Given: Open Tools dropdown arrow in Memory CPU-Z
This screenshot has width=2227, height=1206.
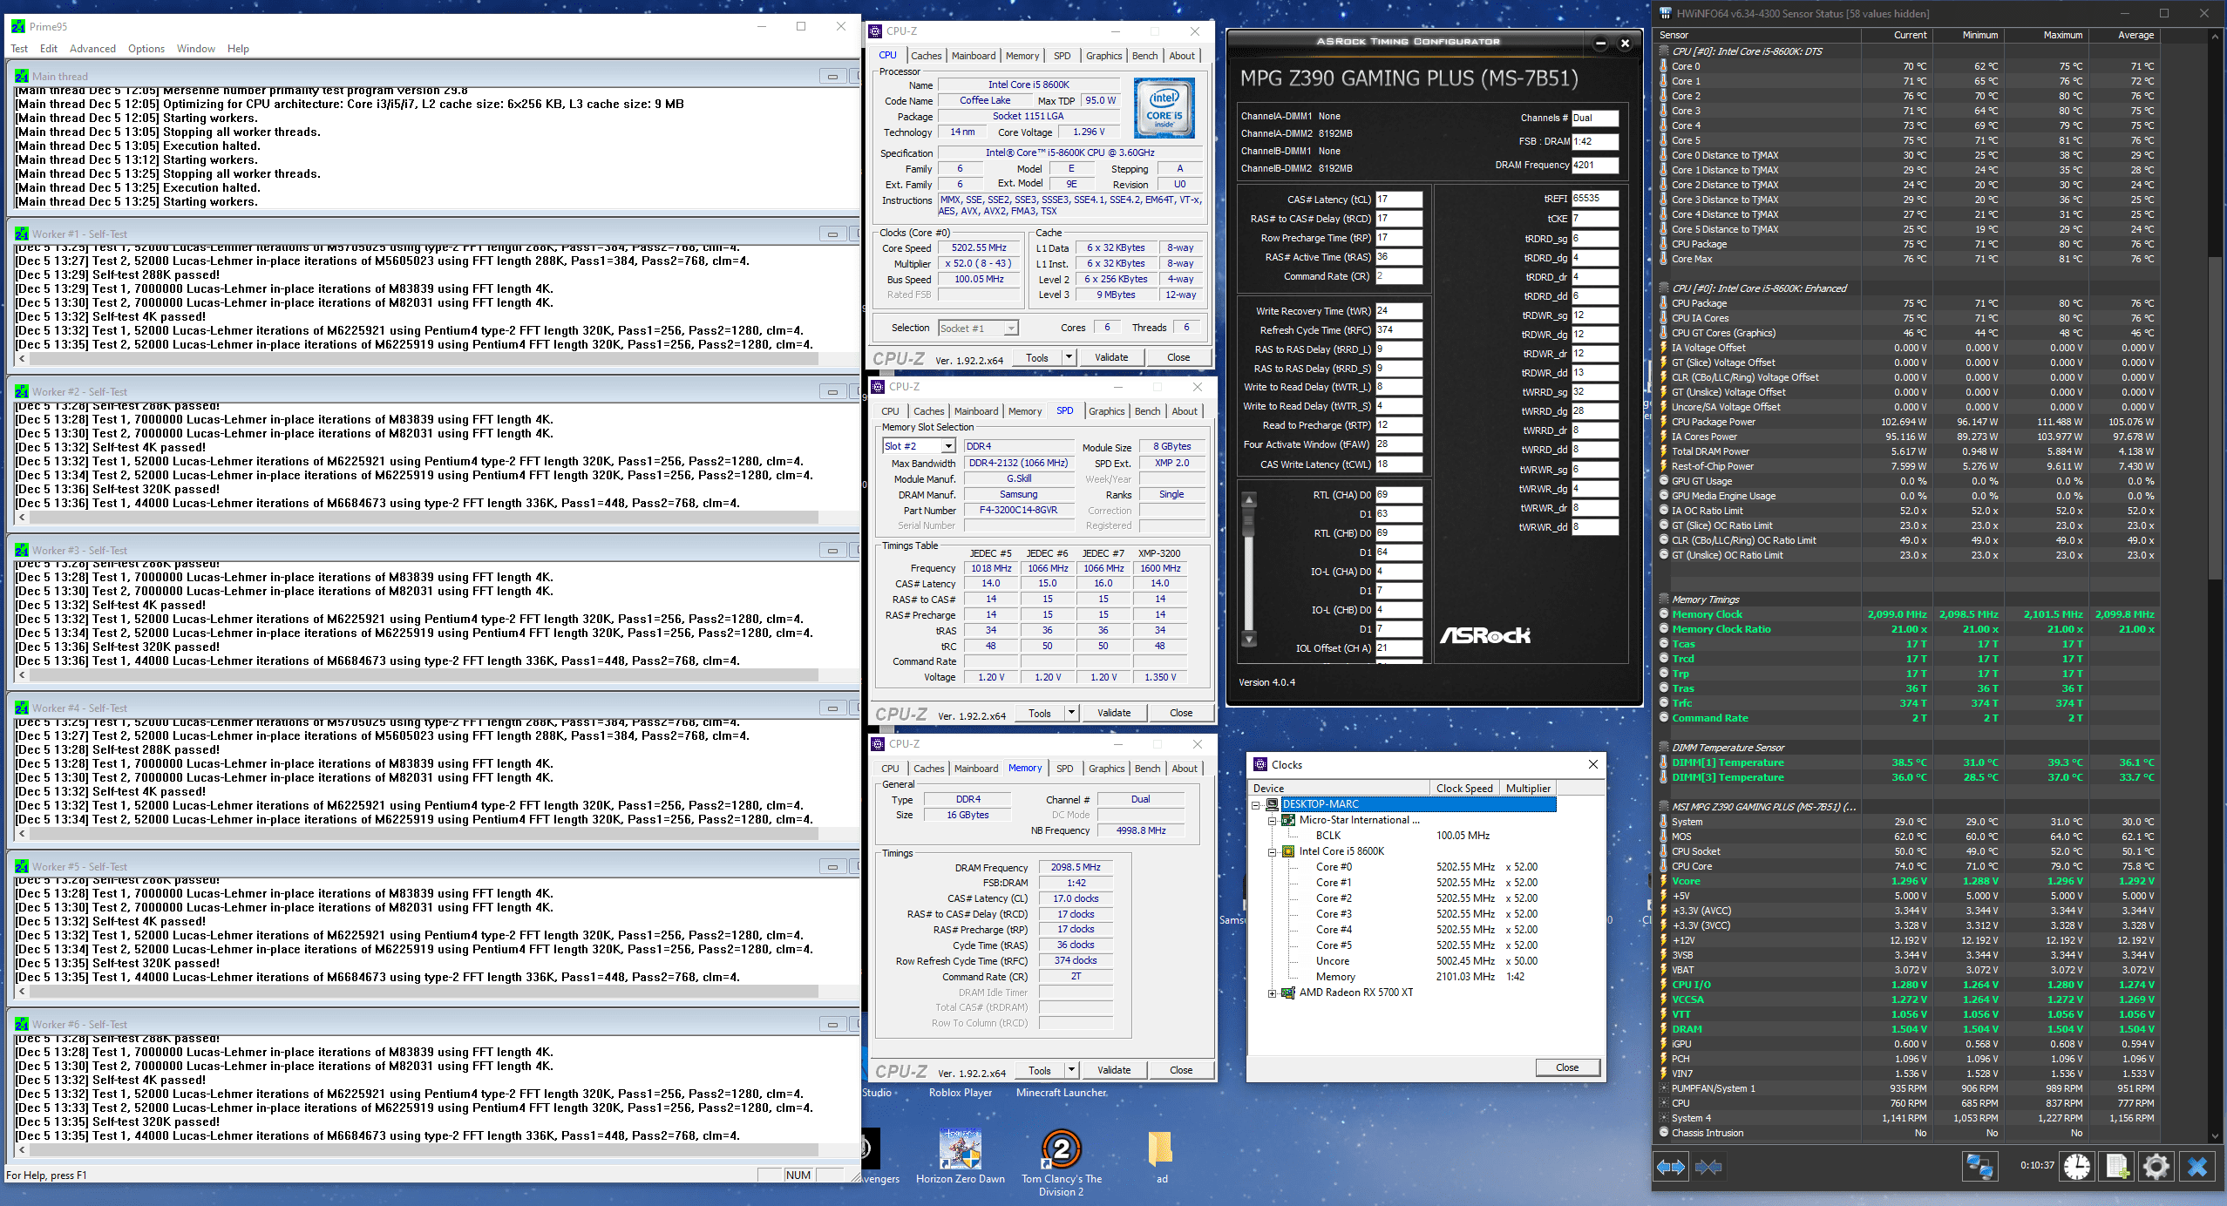Looking at the screenshot, I should 1072,1070.
